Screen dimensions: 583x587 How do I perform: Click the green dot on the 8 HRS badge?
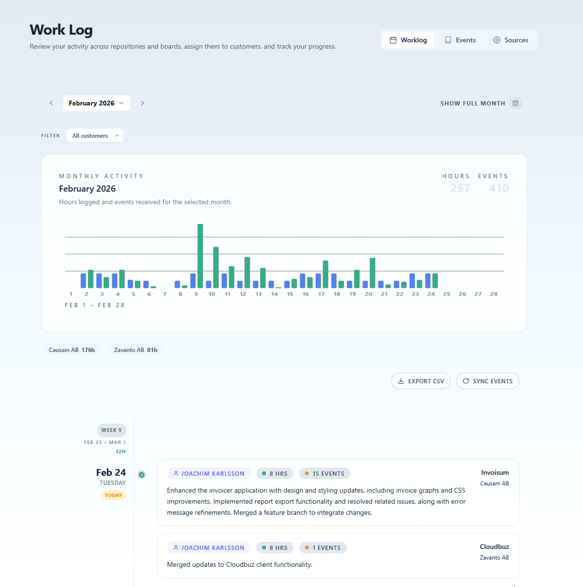(x=264, y=473)
